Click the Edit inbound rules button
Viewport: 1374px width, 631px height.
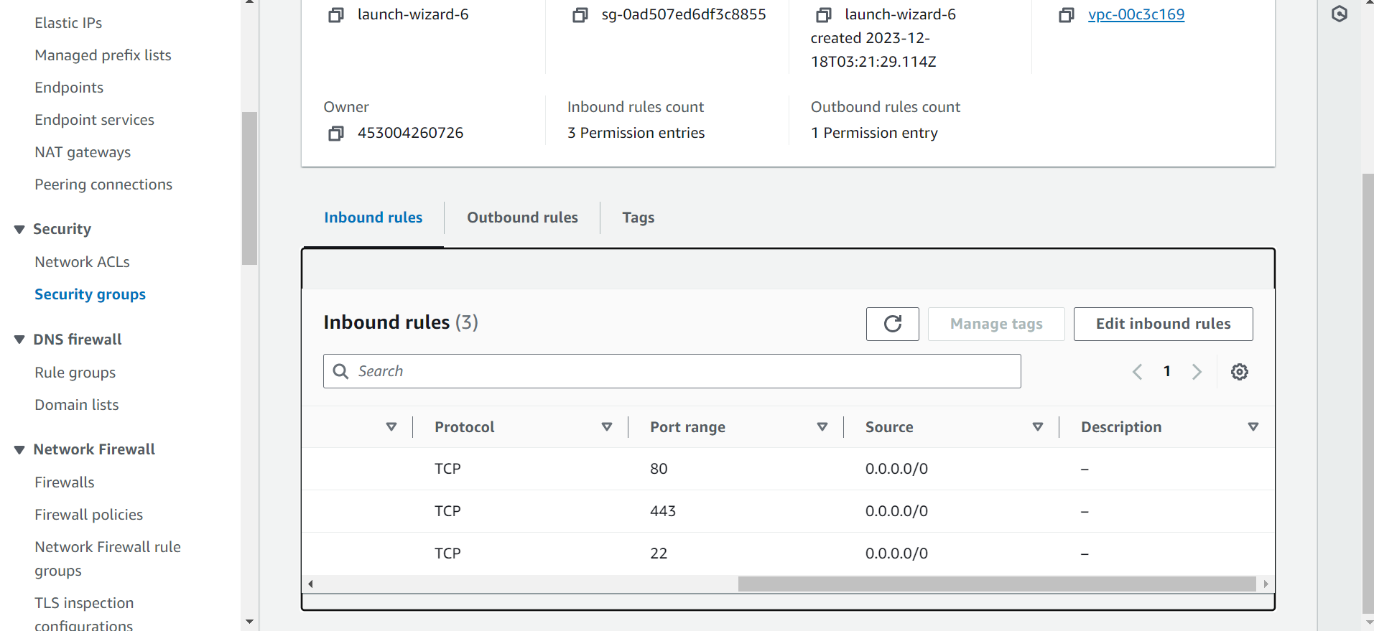pyautogui.click(x=1163, y=324)
